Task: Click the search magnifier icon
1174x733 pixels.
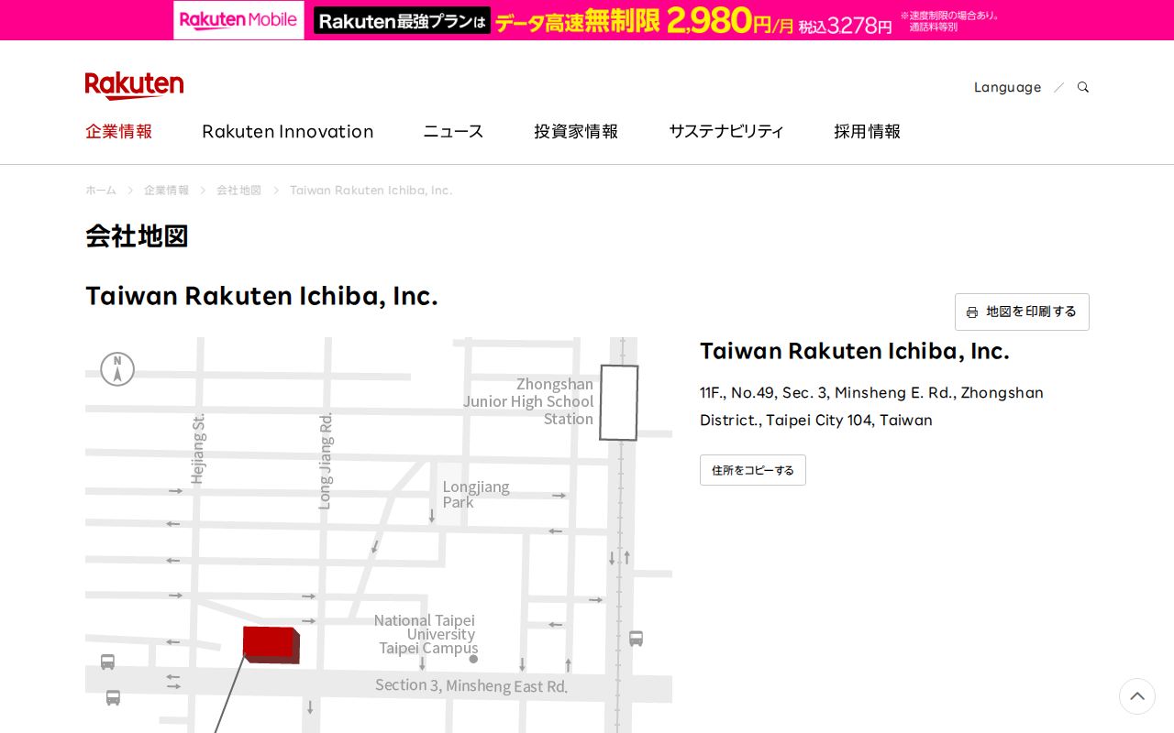Action: 1082,86
